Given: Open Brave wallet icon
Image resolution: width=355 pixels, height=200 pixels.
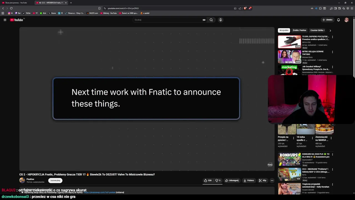Looking at the screenshot, I should coord(339,8).
